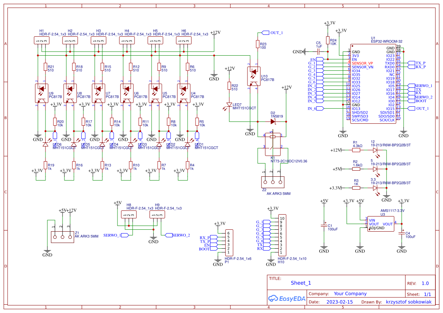Select the REV 1.0 field
This screenshot has width=443, height=313.
pyautogui.click(x=425, y=283)
